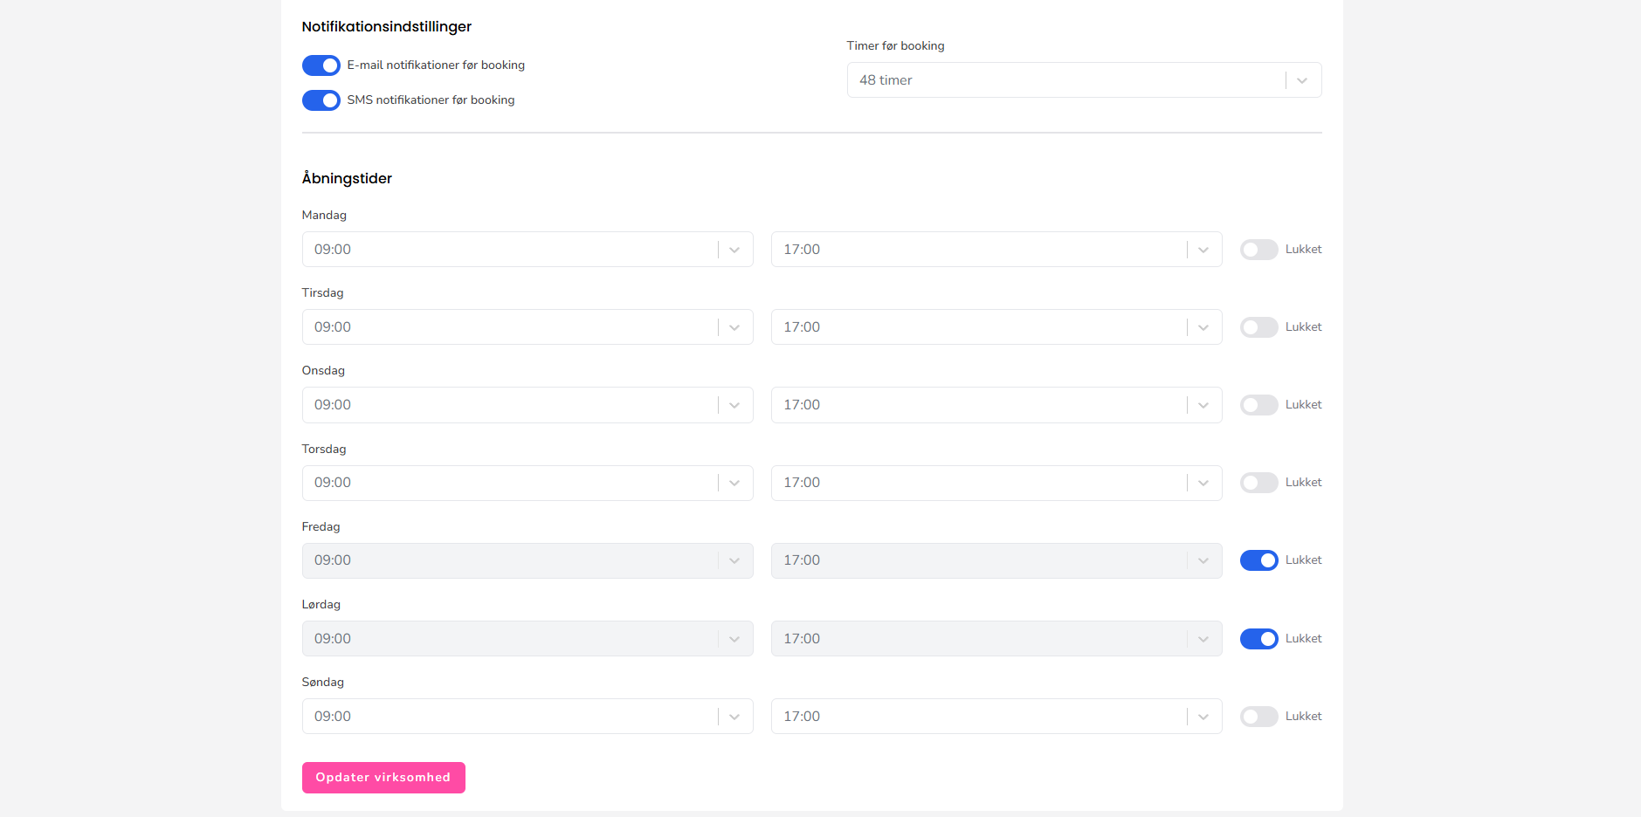Open Mandag opening time dropdown
The image size is (1641, 817).
coord(510,250)
